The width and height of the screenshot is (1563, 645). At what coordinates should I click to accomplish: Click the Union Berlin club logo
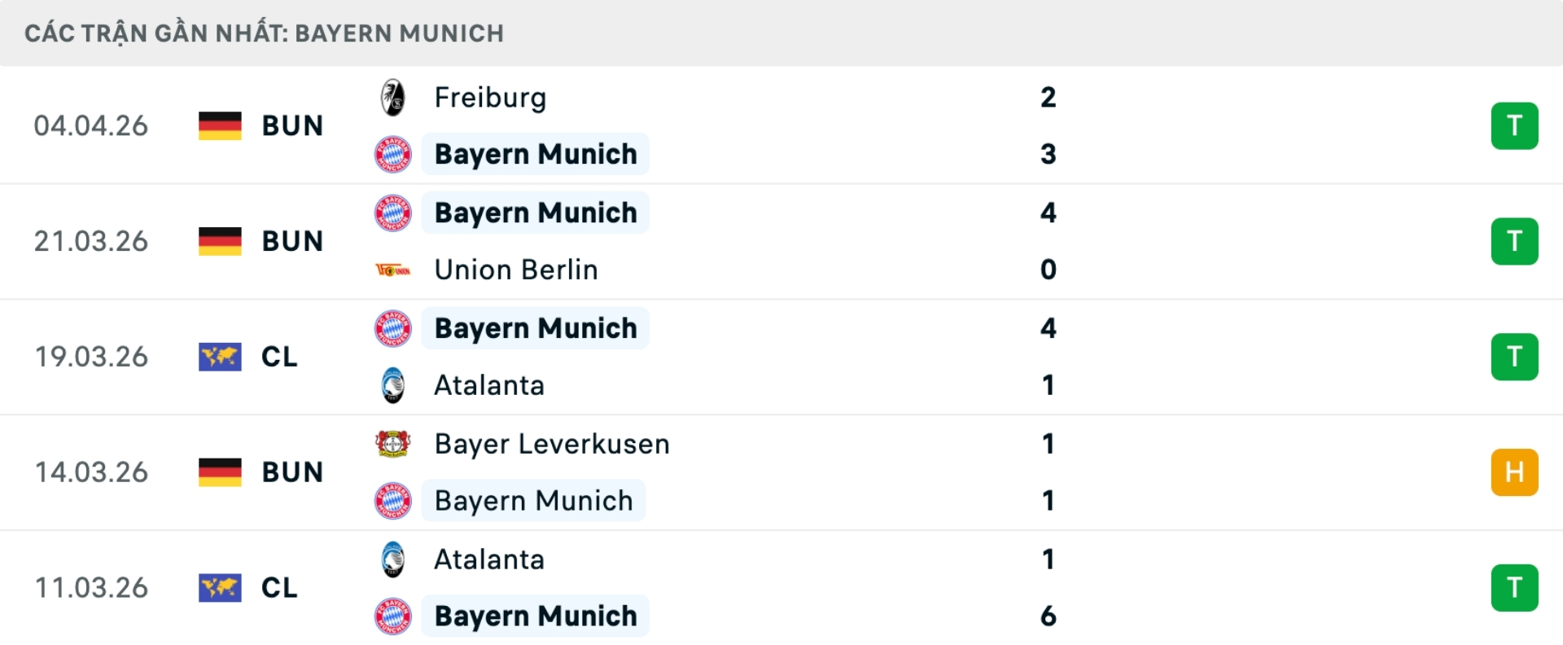(x=393, y=270)
